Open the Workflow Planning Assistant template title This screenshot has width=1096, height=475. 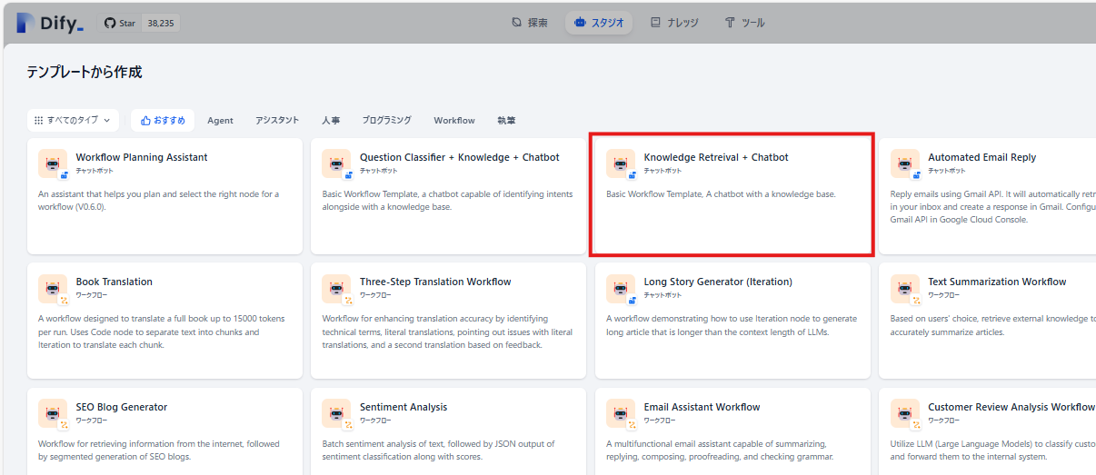coord(142,157)
